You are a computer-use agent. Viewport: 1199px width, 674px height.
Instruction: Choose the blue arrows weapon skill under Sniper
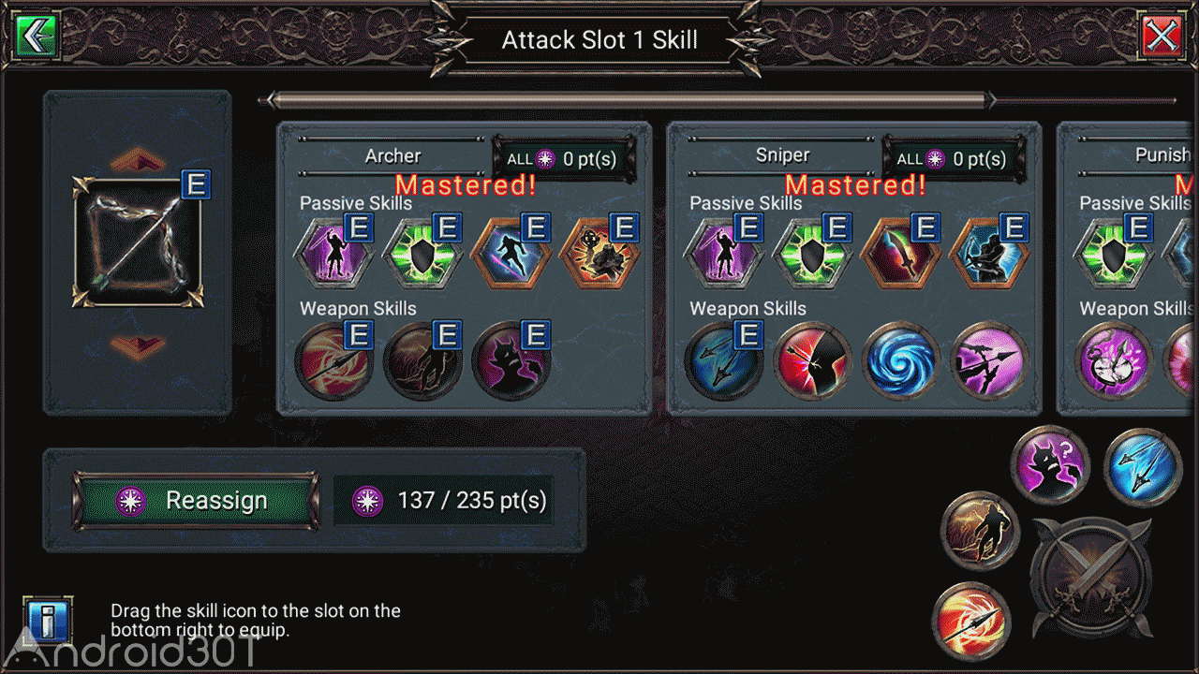click(x=723, y=362)
